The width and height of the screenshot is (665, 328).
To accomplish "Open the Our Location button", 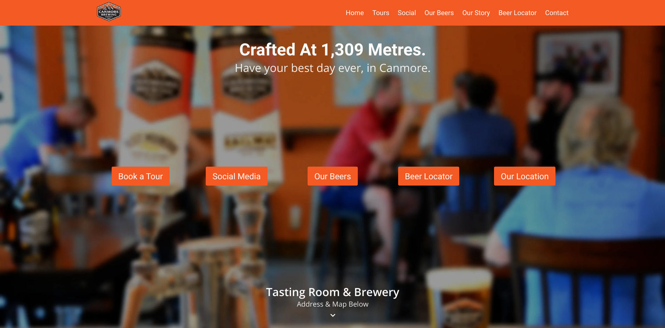I will click(x=525, y=176).
